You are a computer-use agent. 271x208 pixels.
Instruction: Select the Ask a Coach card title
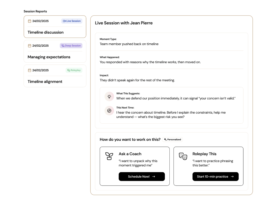[x=130, y=154]
